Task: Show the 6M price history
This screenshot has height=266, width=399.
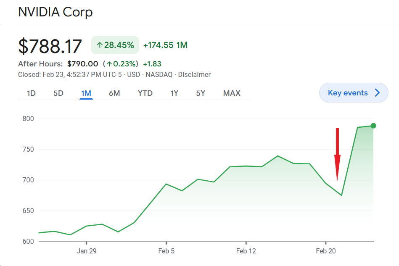Action: pos(114,93)
